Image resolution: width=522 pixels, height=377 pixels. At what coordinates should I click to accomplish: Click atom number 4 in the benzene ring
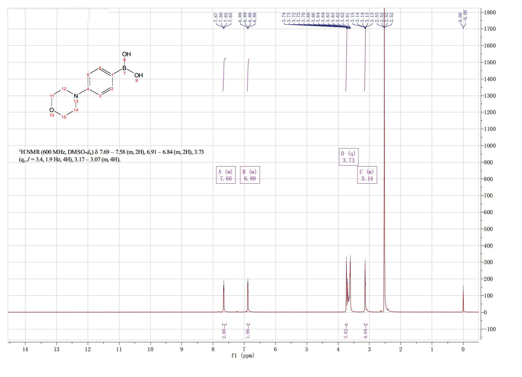point(88,89)
